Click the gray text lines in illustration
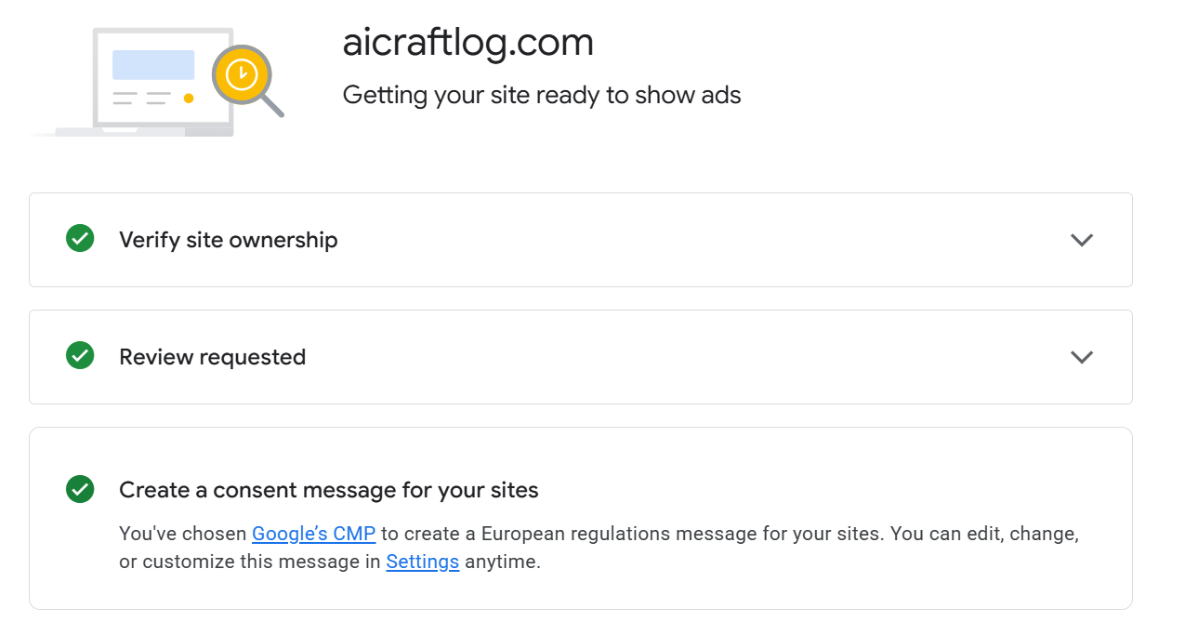The height and width of the screenshot is (635, 1185). click(141, 98)
